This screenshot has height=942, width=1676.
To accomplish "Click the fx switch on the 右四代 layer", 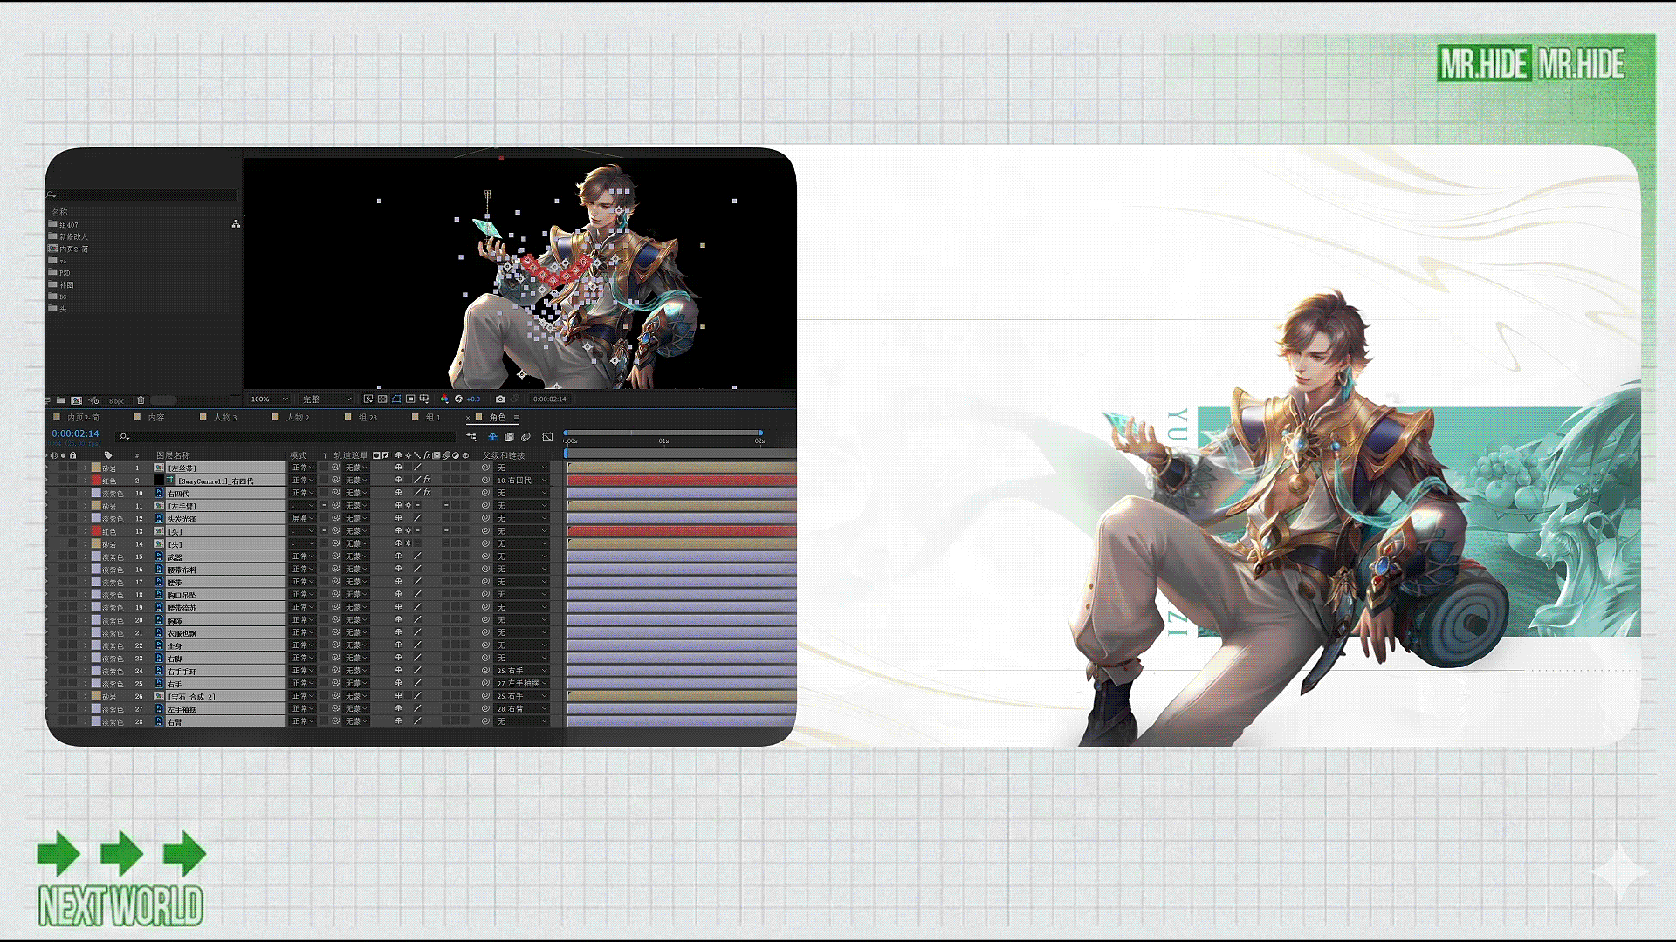I will 428,493.
